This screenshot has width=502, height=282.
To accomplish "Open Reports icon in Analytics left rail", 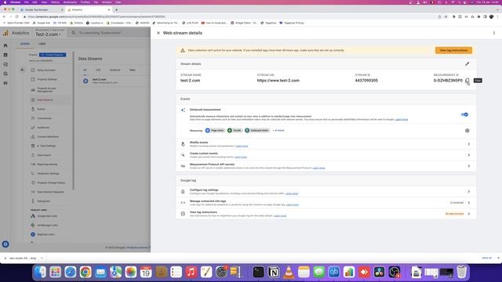I will 5,55.
